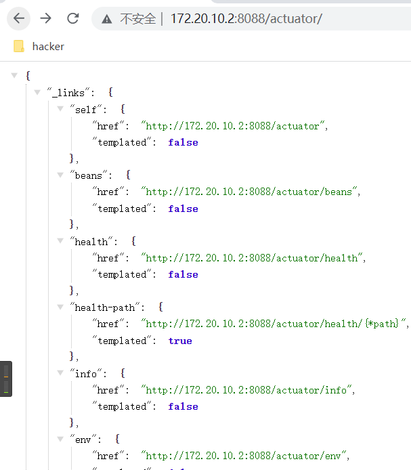Go forward to the next page
411x470 pixels.
point(45,18)
